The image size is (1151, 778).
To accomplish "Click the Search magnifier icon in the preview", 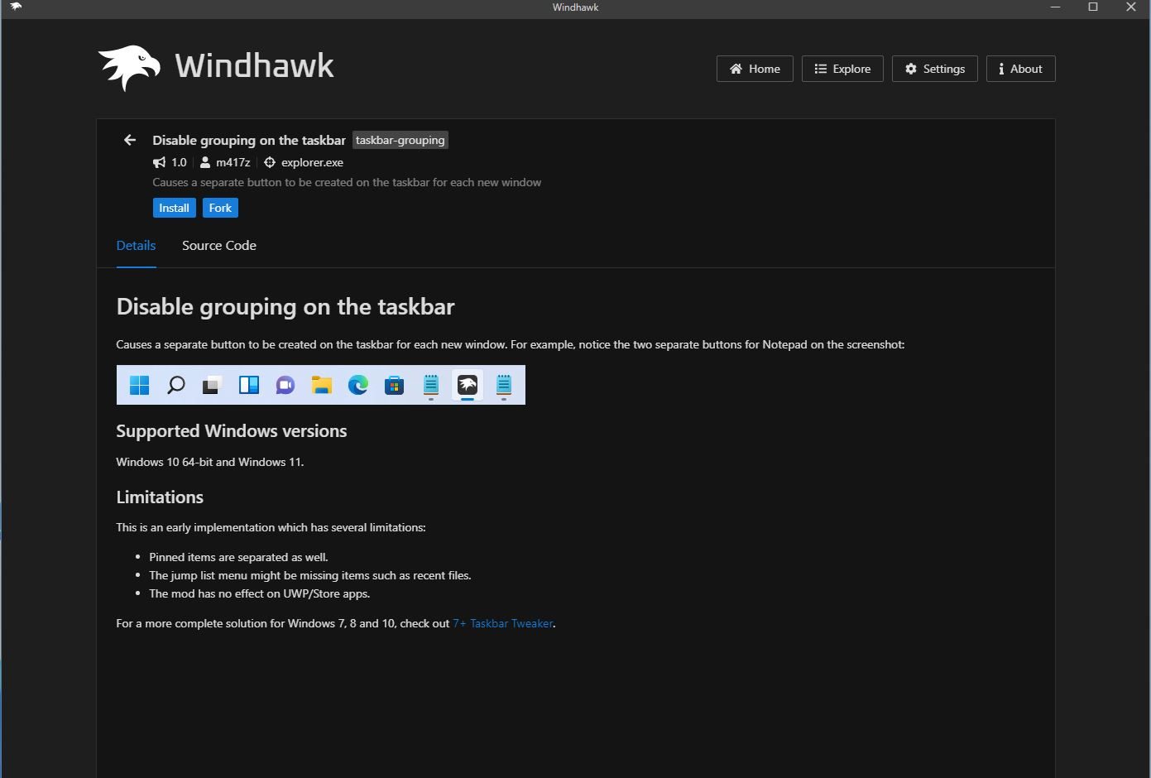I will click(175, 385).
